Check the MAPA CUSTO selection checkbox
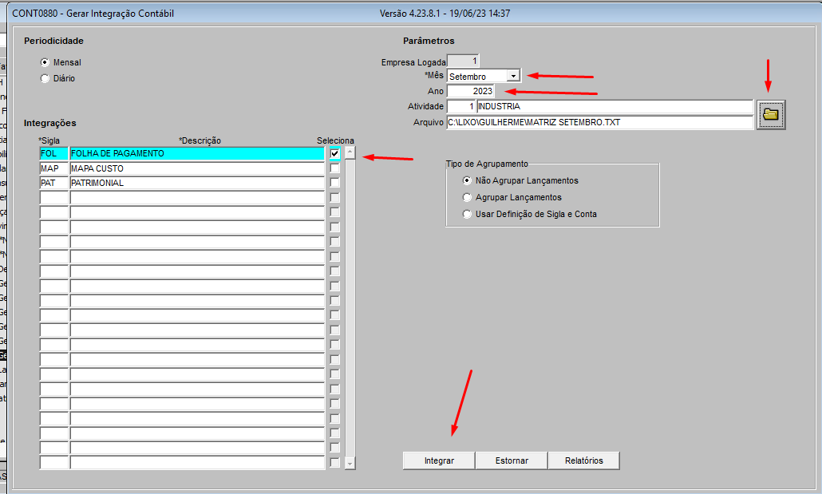 334,168
